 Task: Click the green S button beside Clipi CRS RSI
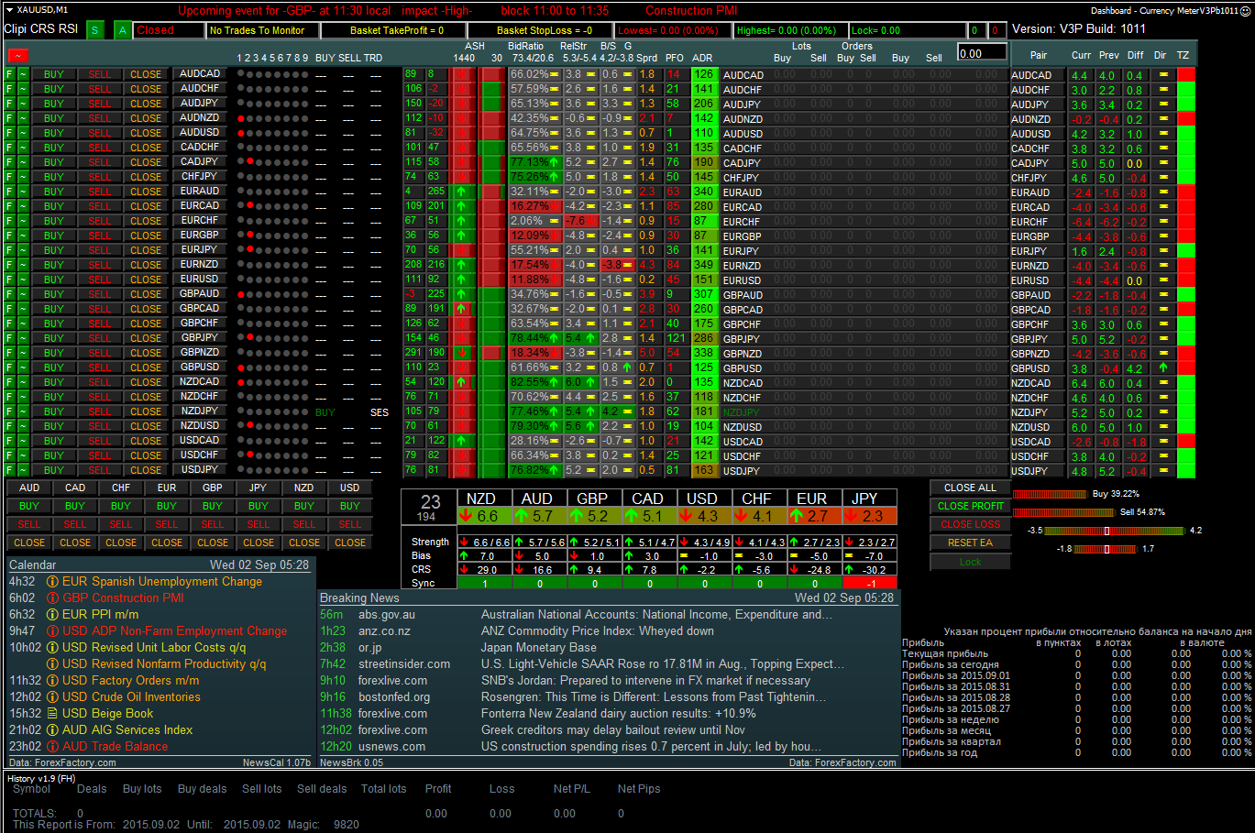click(94, 30)
